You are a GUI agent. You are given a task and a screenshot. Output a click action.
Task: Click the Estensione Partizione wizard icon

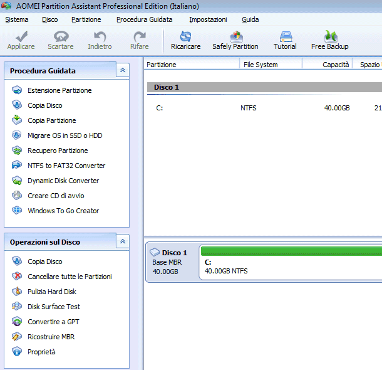[x=17, y=90]
